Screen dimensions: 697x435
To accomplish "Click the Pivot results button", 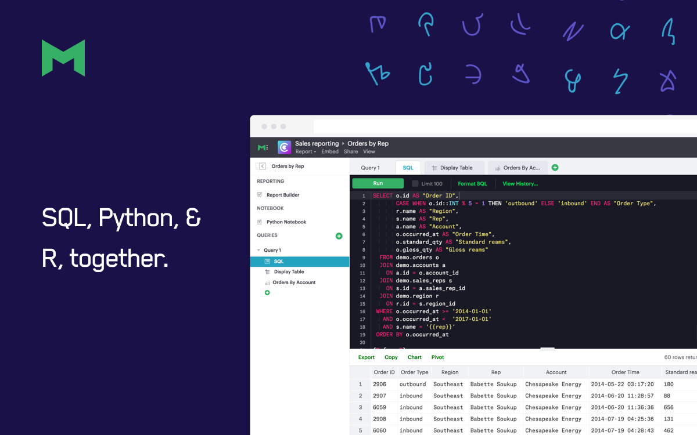I will pos(438,357).
